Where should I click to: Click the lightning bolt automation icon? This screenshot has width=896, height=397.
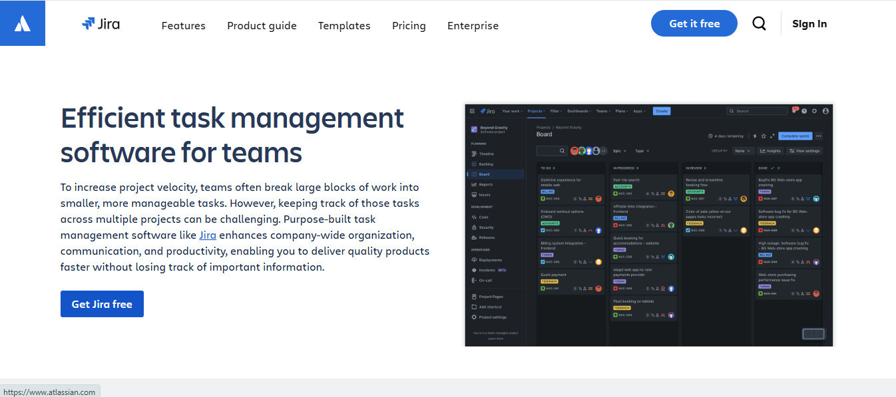tap(755, 136)
